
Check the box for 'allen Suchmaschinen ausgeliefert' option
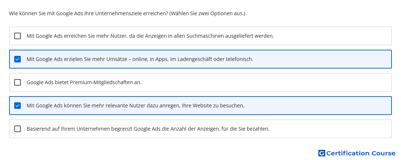point(17,36)
